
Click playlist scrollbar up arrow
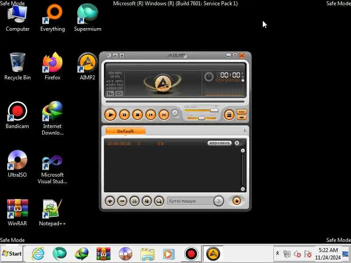click(x=243, y=150)
